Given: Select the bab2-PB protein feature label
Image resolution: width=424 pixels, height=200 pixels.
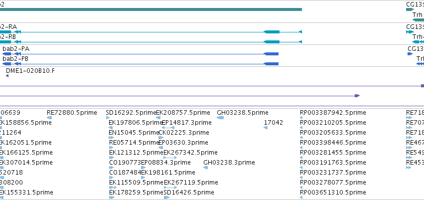Looking at the screenshot, I should point(15,59).
